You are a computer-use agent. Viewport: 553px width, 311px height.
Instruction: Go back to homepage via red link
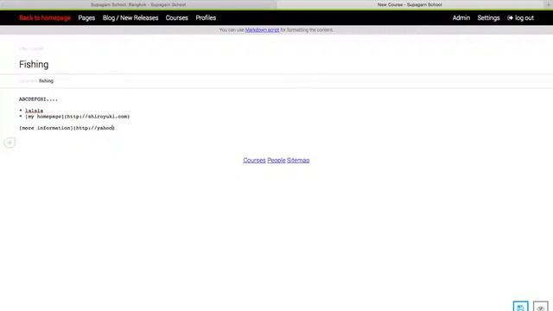pyautogui.click(x=45, y=18)
